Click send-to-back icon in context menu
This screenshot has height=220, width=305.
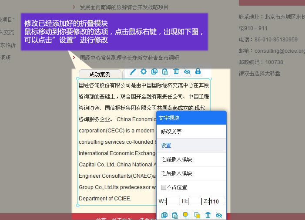point(197,215)
